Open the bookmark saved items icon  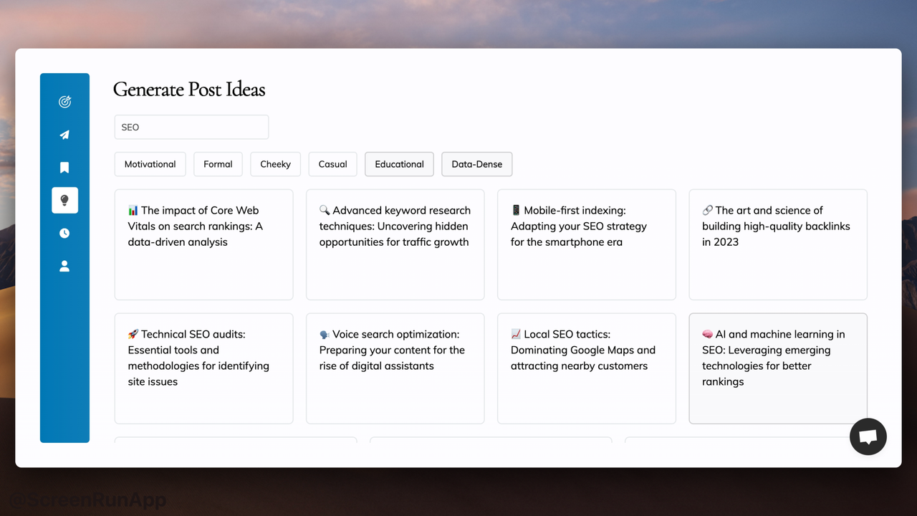(64, 168)
